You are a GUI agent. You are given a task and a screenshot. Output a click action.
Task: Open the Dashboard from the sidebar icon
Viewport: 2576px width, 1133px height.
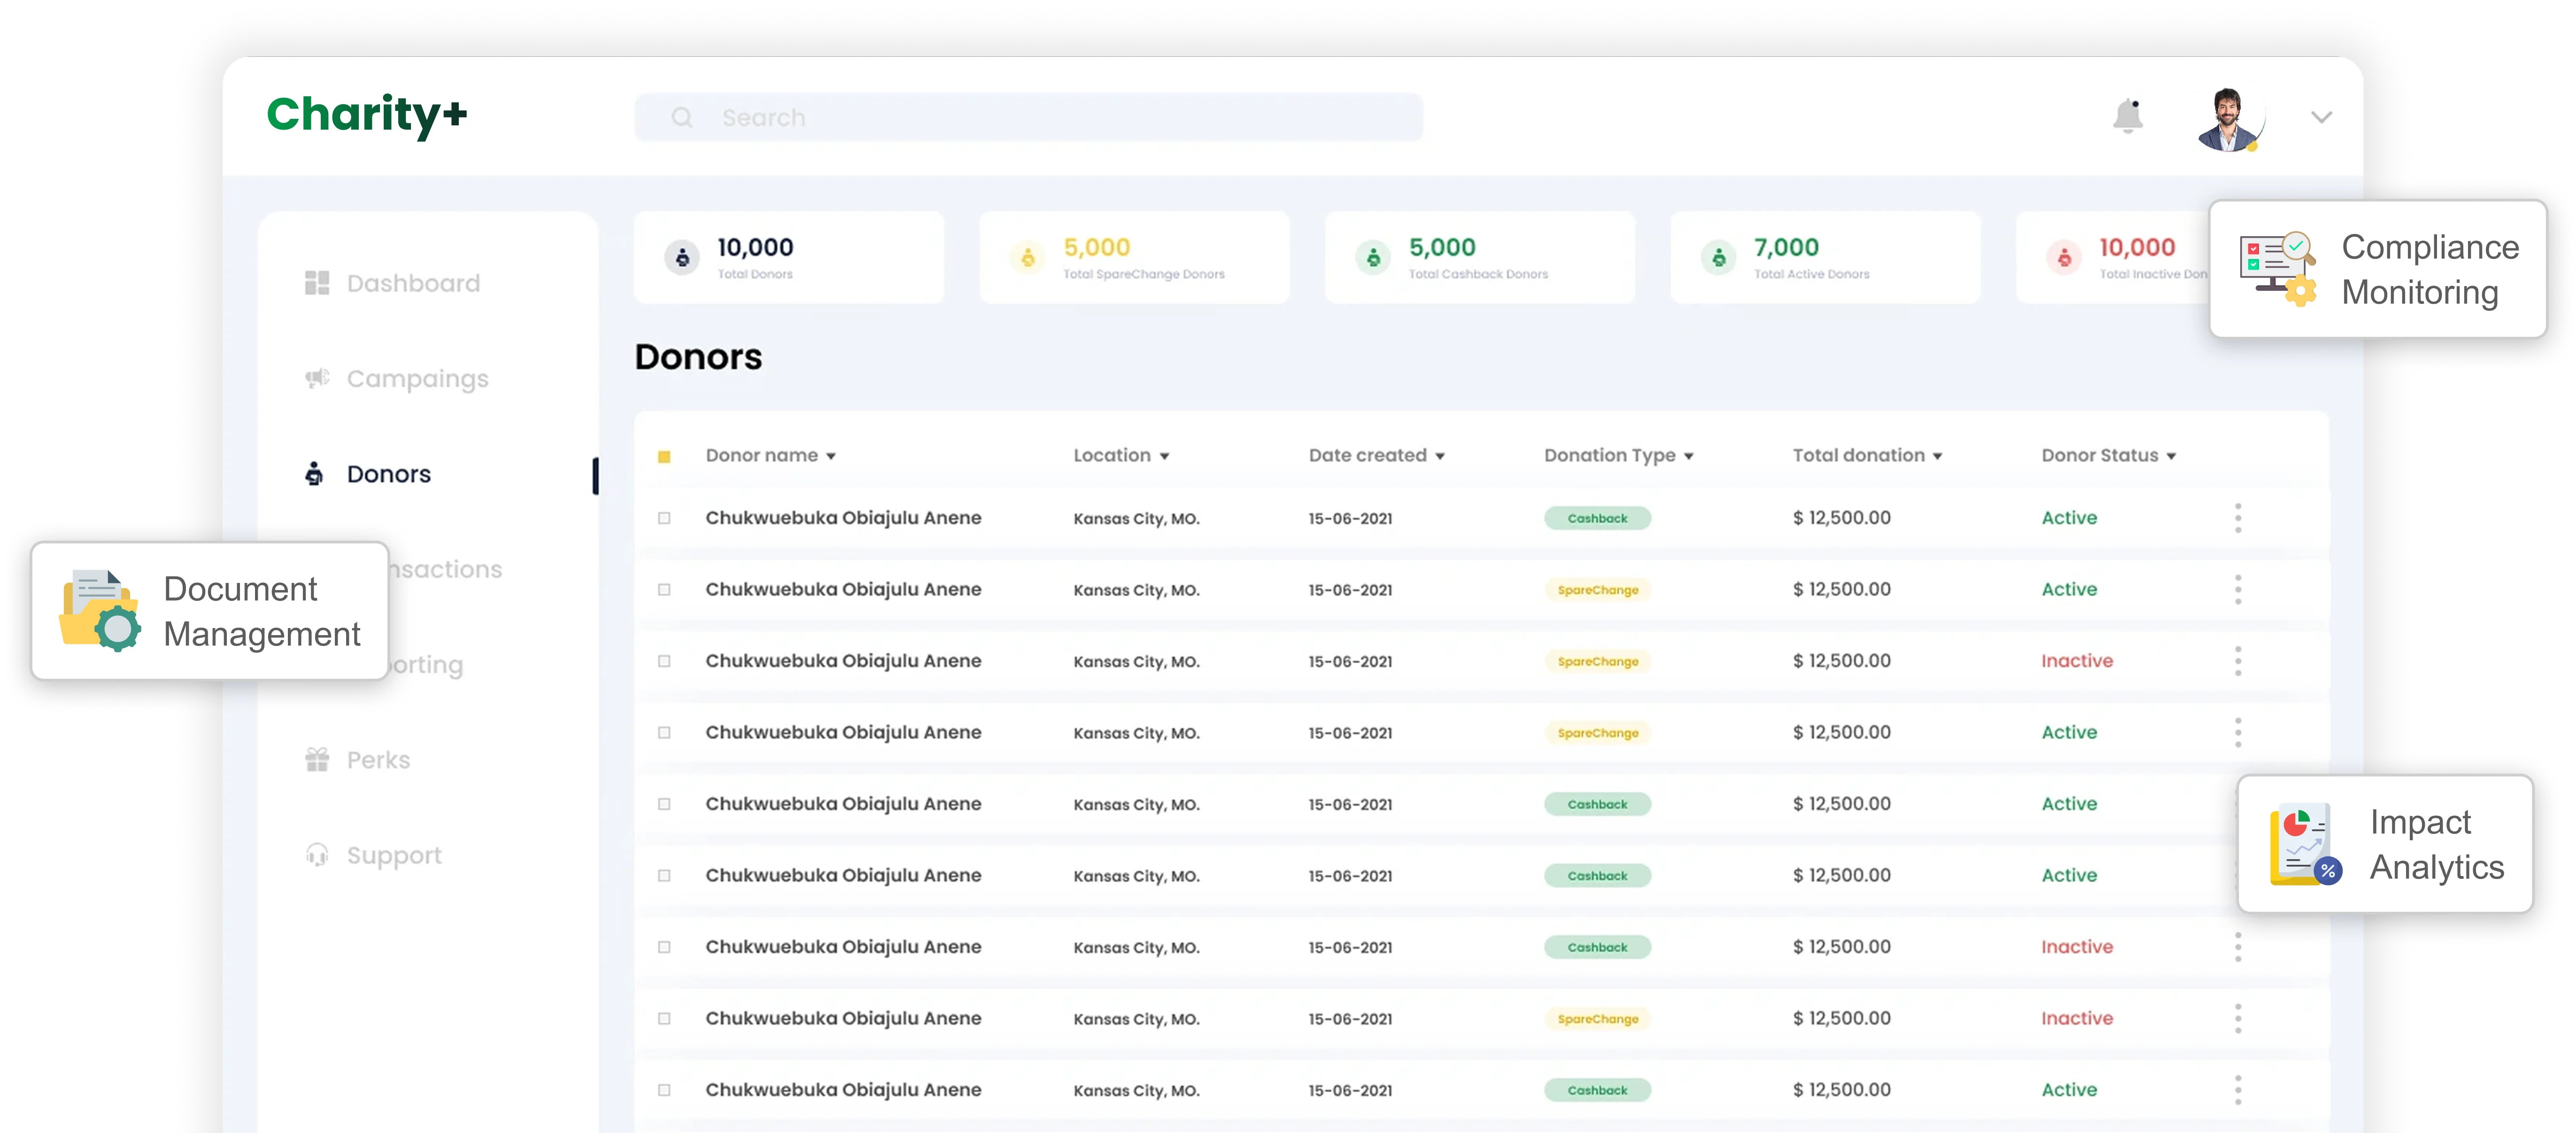point(316,282)
